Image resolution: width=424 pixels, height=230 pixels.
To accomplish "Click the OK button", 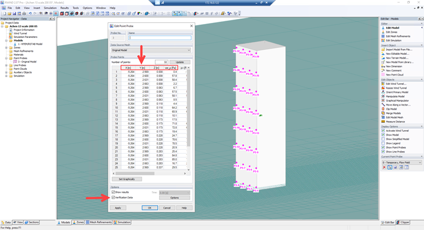I will point(150,208).
